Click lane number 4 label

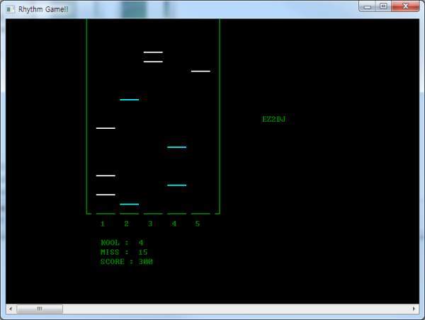(x=174, y=224)
